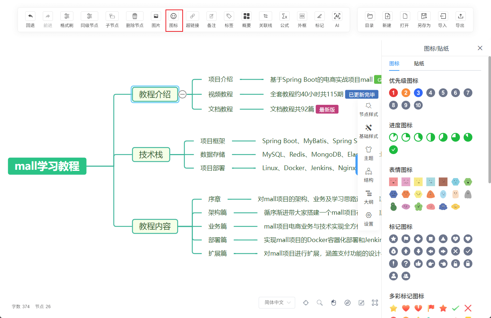Click the 格式刷 format painter tool
This screenshot has width=491, height=318.
point(66,20)
